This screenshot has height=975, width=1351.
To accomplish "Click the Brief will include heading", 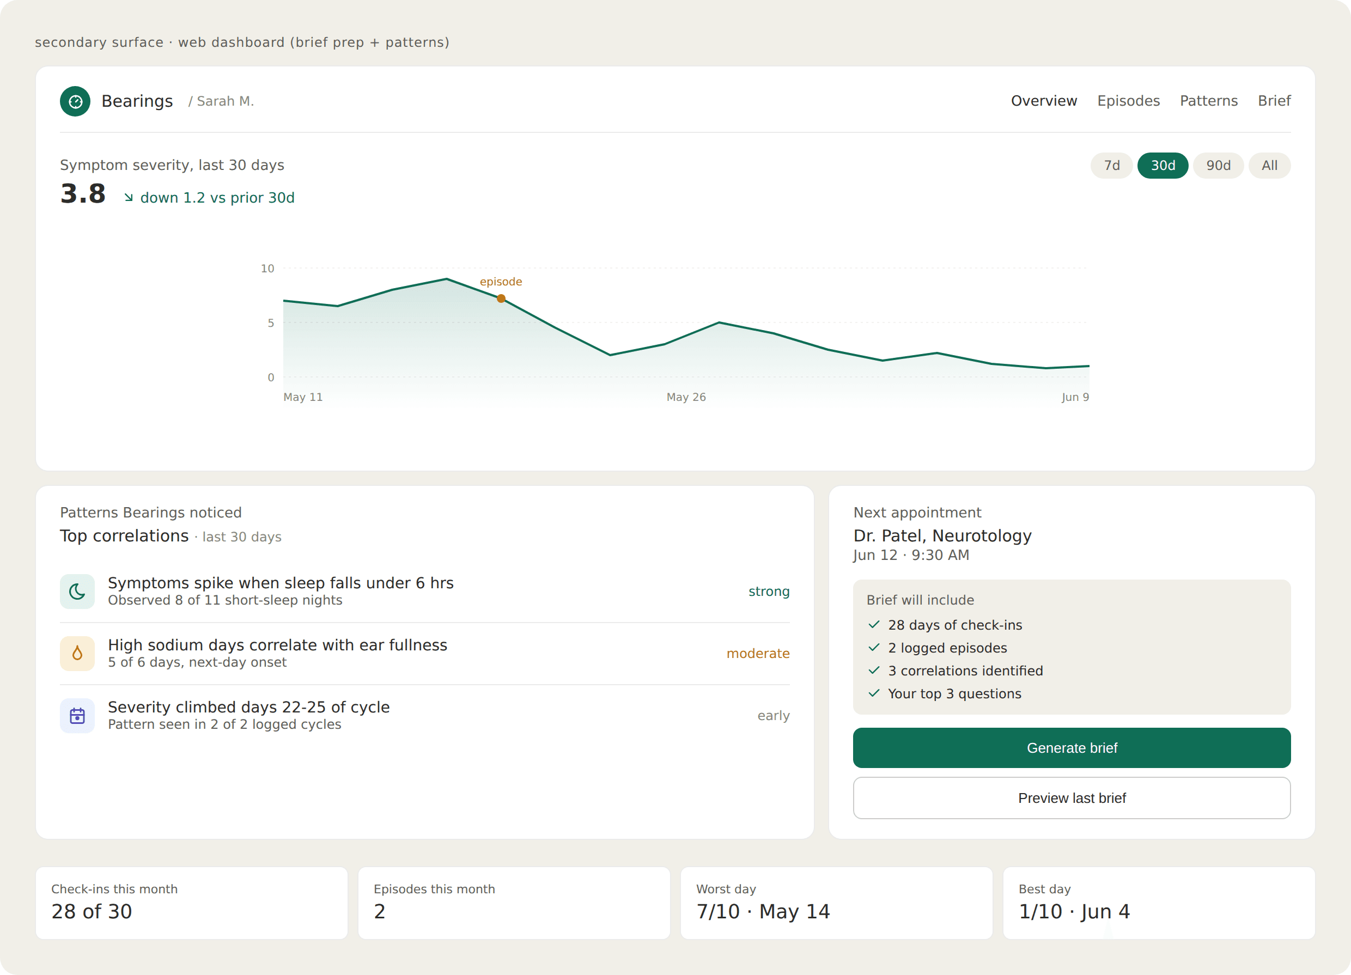I will point(920,600).
